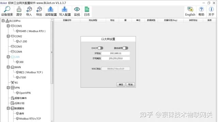The image size is (218, 122).
Task: Open the about (关于) info icon
Action: pos(211,11)
